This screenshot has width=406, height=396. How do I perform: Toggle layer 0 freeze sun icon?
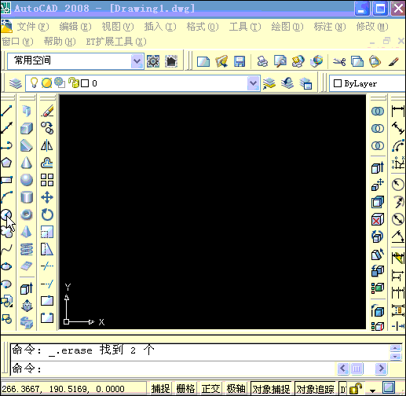pos(46,83)
